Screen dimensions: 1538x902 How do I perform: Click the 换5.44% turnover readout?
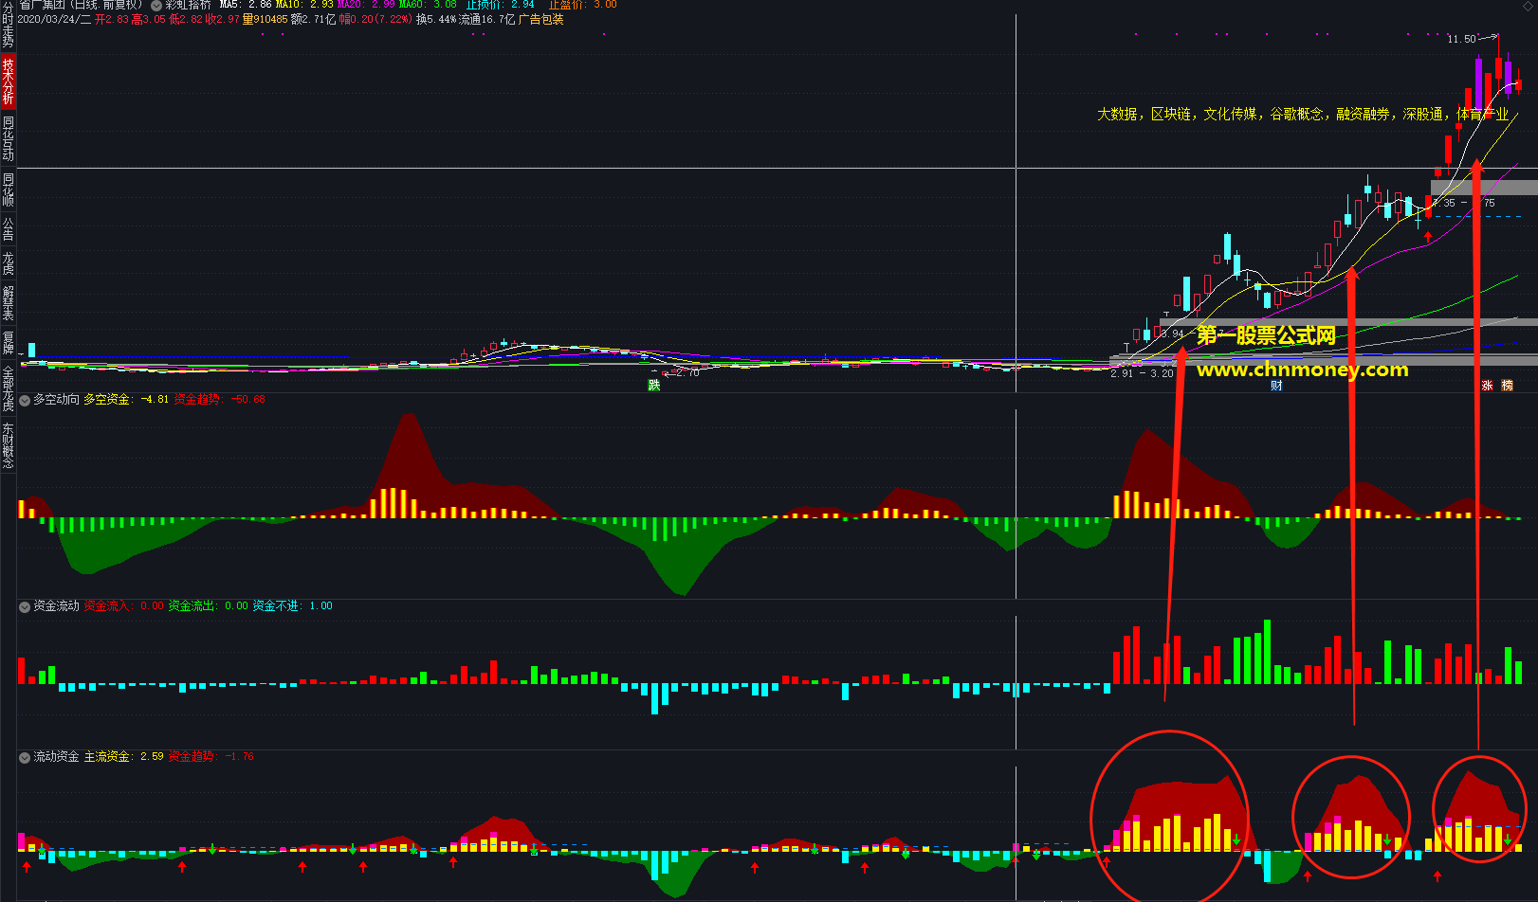click(436, 19)
